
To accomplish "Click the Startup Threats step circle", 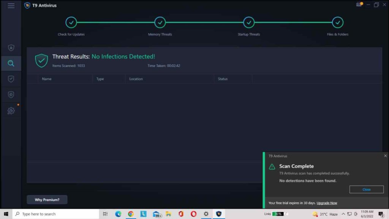I will tap(249, 22).
